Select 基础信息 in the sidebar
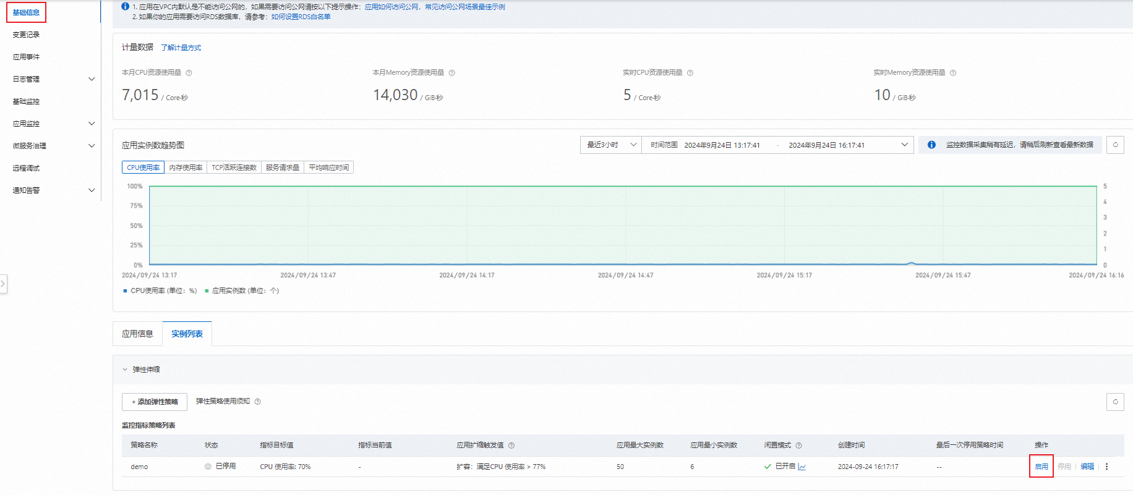The width and height of the screenshot is (1133, 495). coord(26,12)
